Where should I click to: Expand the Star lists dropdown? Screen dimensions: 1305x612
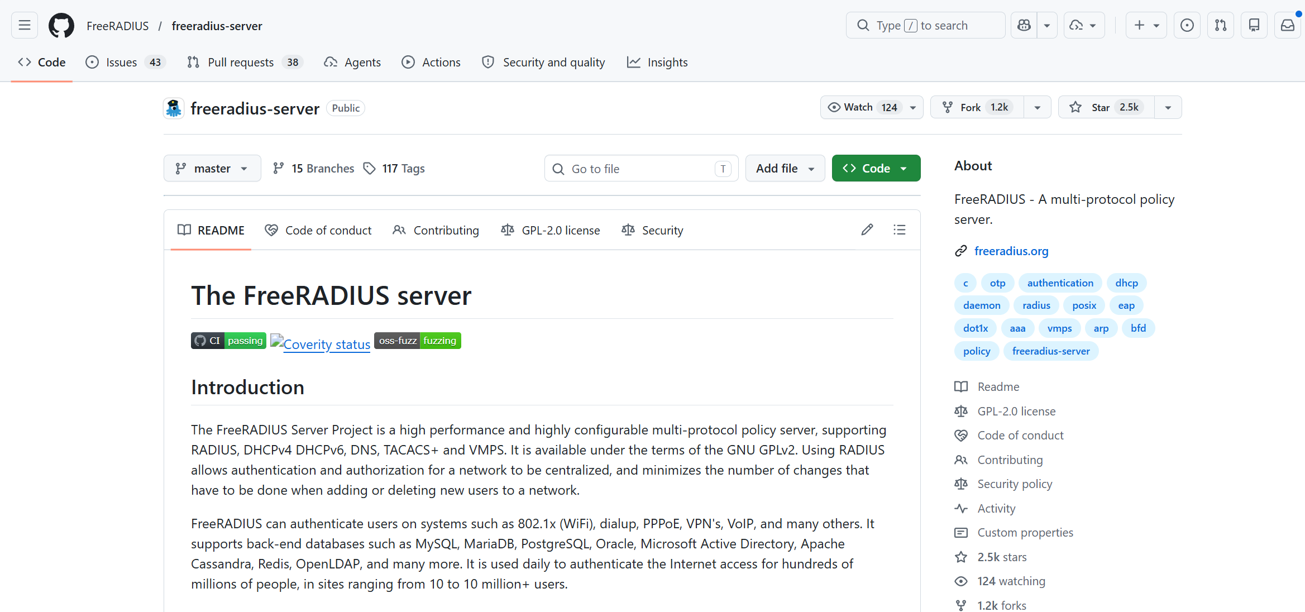click(1168, 107)
